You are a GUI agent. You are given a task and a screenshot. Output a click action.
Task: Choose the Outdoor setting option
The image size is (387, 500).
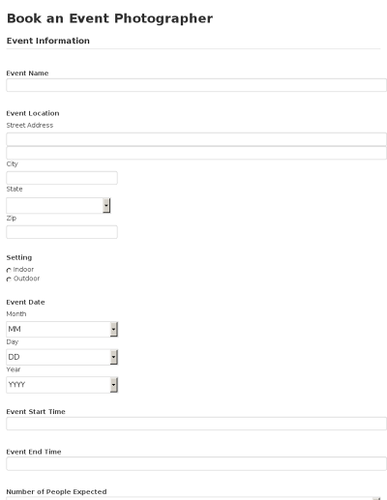9,279
